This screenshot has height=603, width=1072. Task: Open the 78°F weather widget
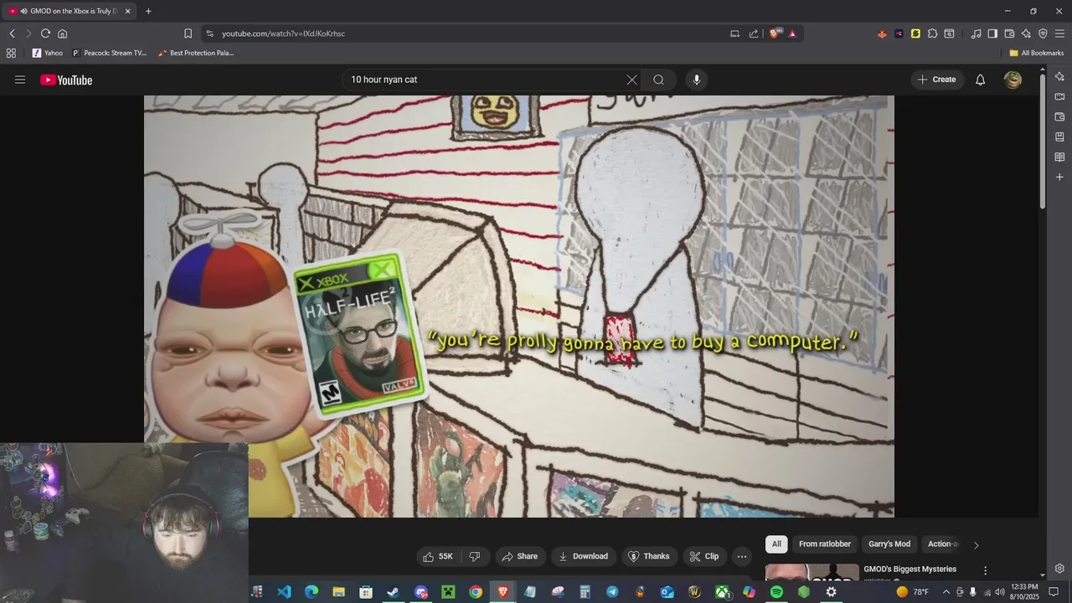tap(913, 591)
